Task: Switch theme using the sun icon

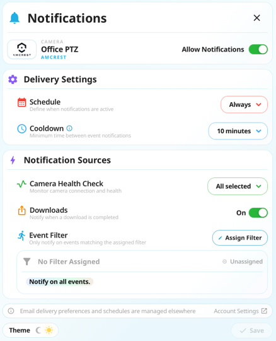Action: coord(49,330)
